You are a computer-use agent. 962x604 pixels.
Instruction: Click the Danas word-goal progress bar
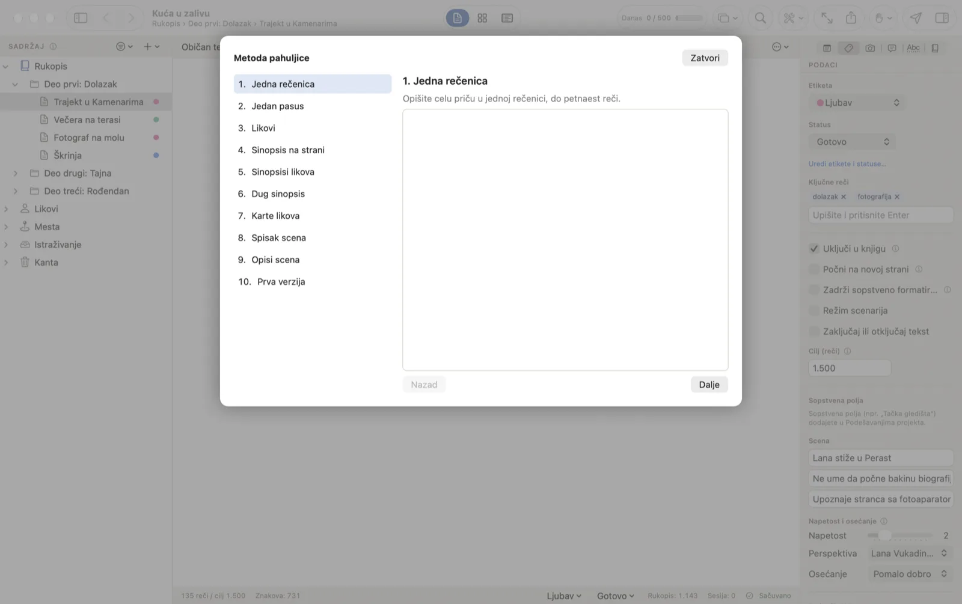pos(689,18)
